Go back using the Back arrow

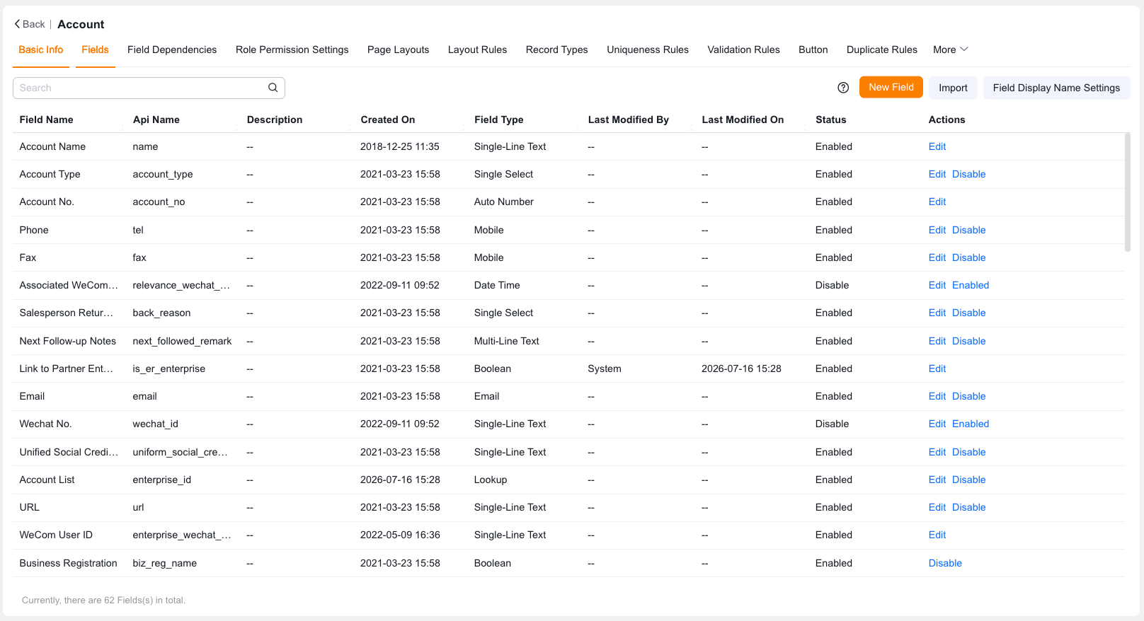point(30,24)
